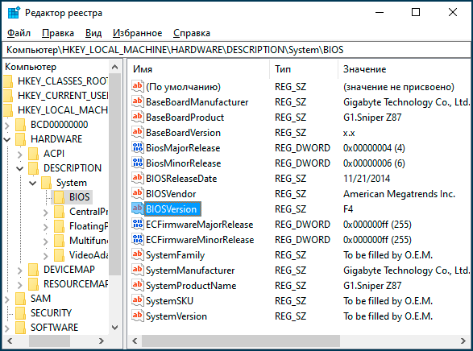The image size is (473, 351).
Task: Expand the SOFTWARE key
Action: [x=7, y=328]
